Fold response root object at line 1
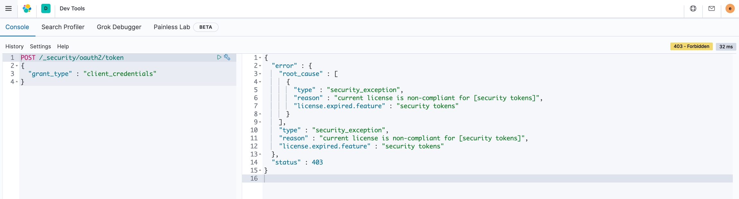 260,58
